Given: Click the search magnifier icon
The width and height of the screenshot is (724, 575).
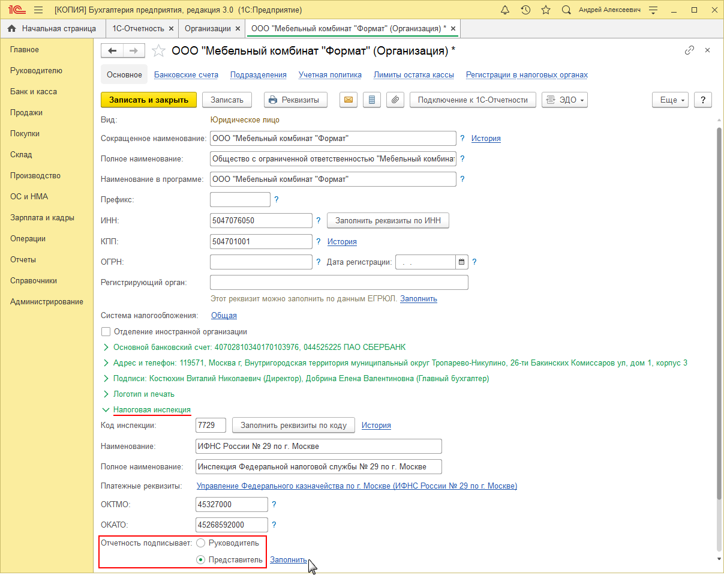Looking at the screenshot, I should [566, 10].
